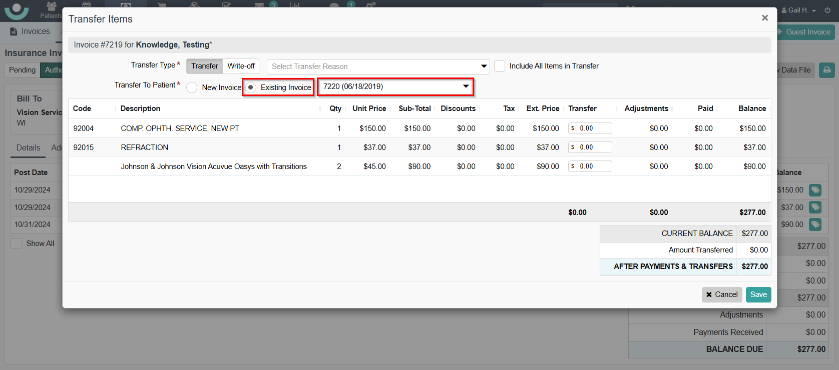Viewport: 839px width, 370px height.
Task: Open the Select Transfer Reason dropdown
Action: click(378, 66)
